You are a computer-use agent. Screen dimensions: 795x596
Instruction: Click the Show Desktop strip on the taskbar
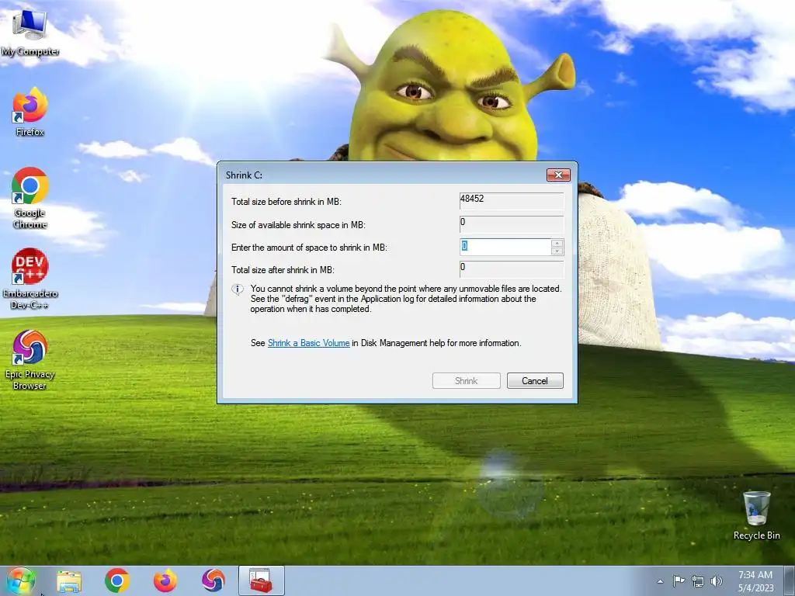(790, 580)
